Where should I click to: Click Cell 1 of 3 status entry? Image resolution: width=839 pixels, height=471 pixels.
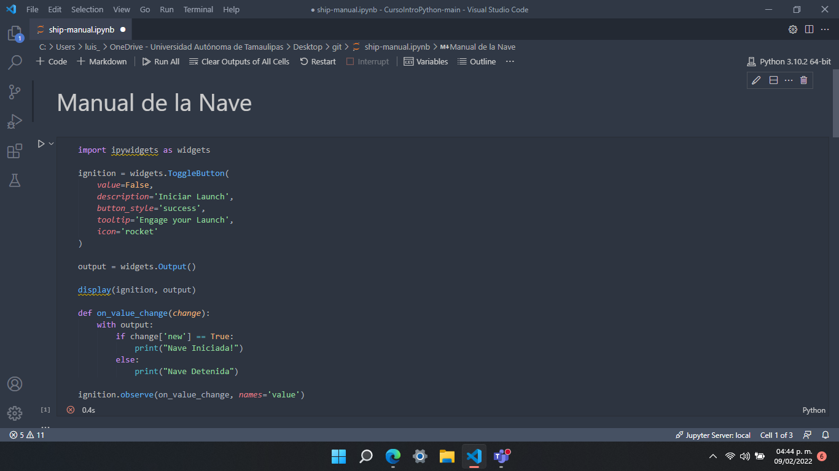pyautogui.click(x=776, y=435)
